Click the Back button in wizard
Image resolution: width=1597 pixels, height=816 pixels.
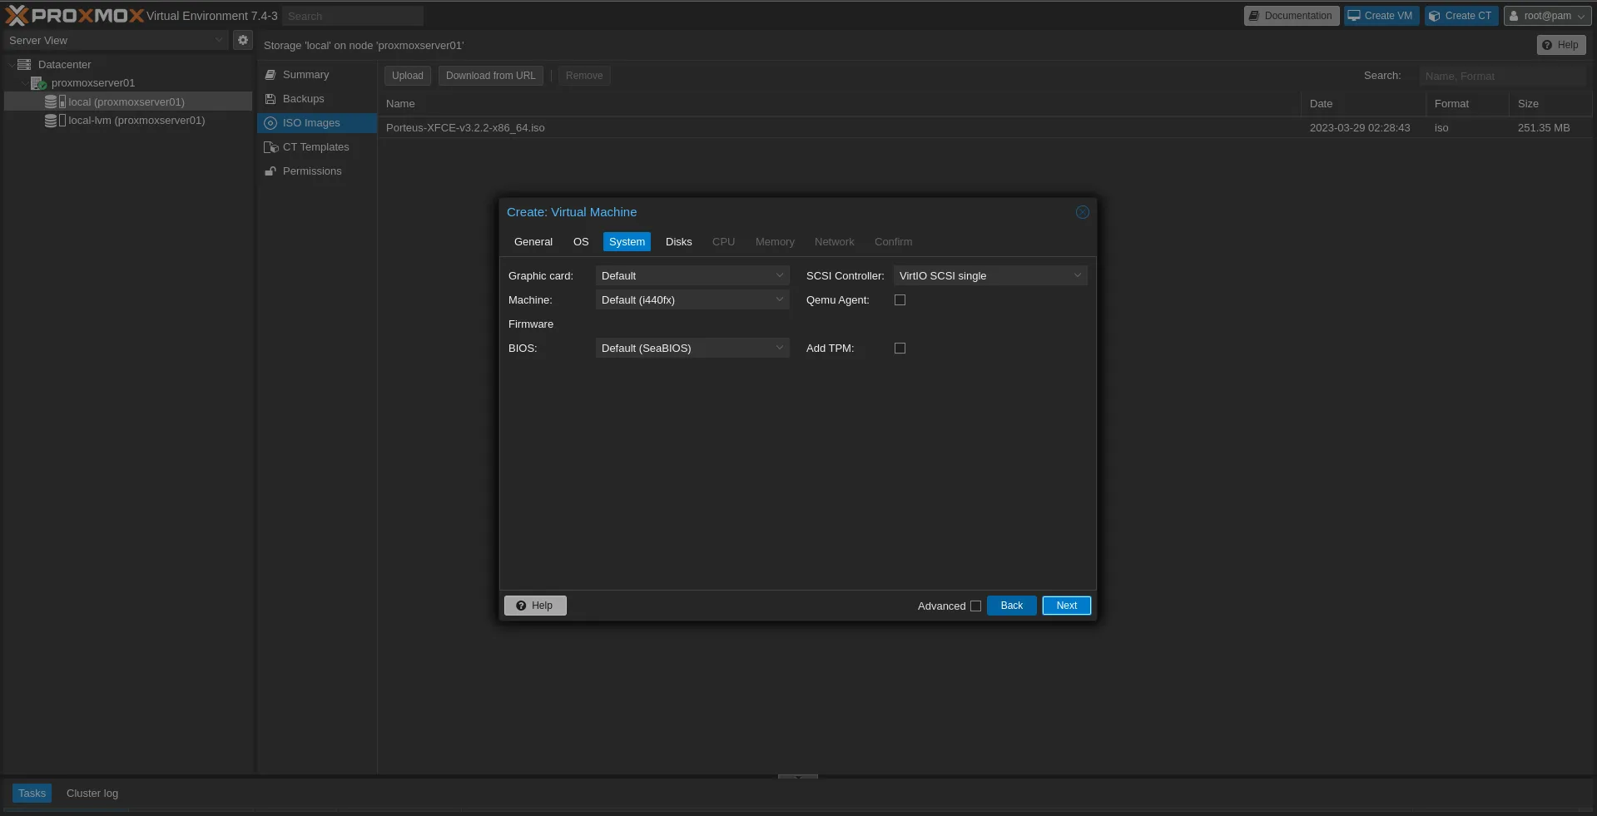pyautogui.click(x=1011, y=606)
